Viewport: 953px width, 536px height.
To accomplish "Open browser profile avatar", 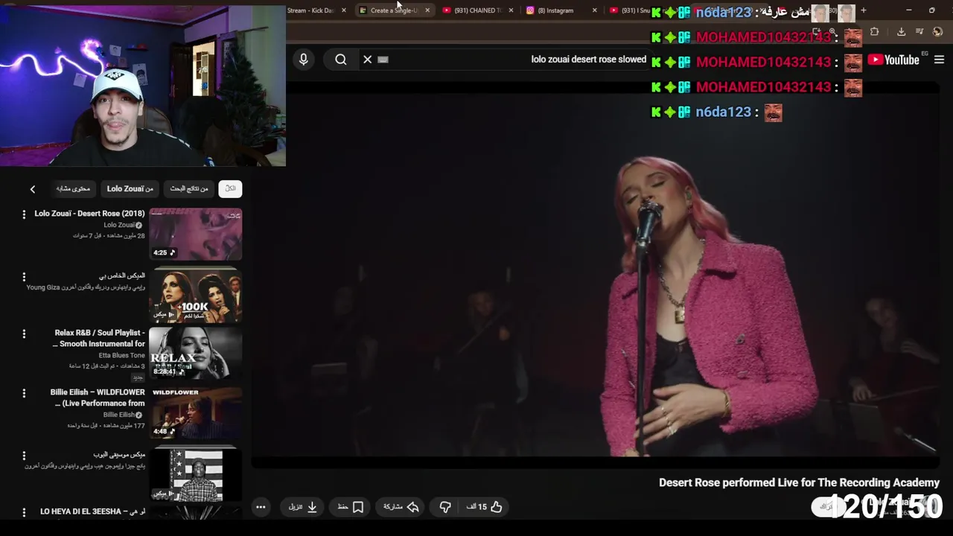I will coord(937,32).
